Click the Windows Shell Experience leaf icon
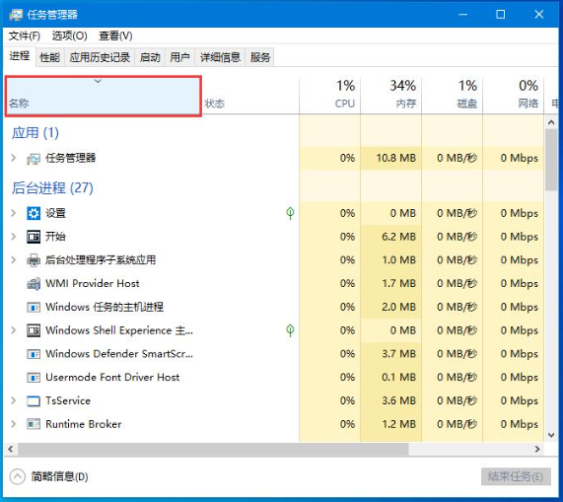Viewport: 563px width, 502px height. coord(290,330)
